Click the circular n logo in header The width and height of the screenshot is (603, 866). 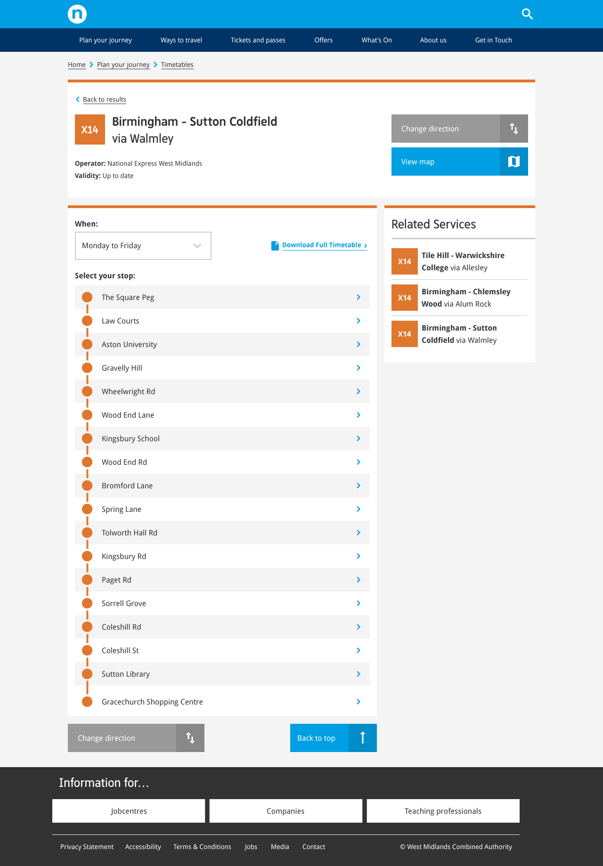[x=77, y=14]
